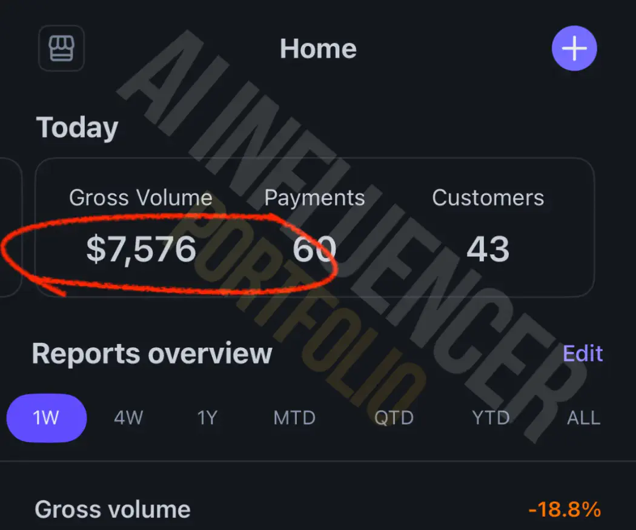The height and width of the screenshot is (530, 636).
Task: Open the Customers count of 43
Action: click(x=488, y=249)
